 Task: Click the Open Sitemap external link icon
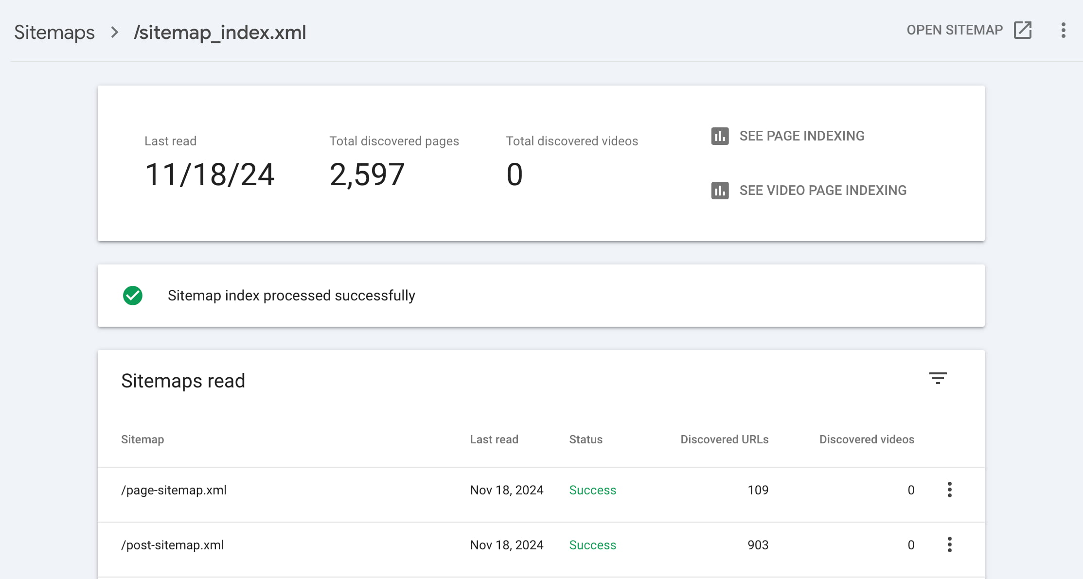[x=1022, y=30]
